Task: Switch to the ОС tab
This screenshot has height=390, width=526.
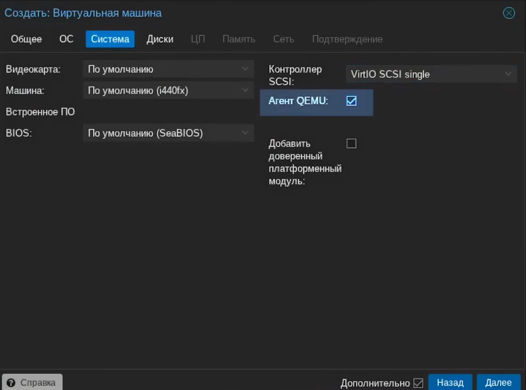Action: [66, 39]
